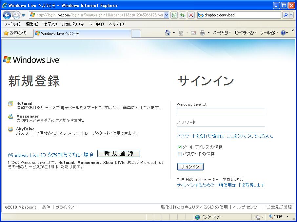Open the recent pages dropdown arrow

click(24, 15)
